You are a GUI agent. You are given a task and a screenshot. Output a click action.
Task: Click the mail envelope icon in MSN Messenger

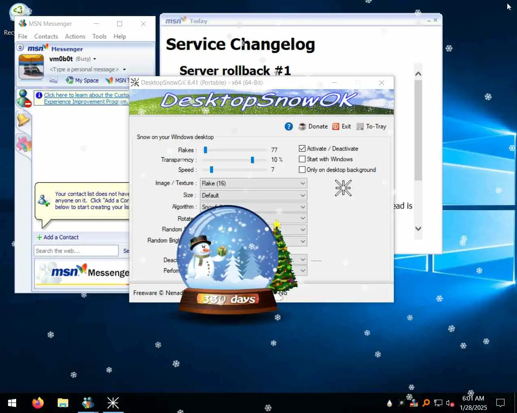pos(54,80)
